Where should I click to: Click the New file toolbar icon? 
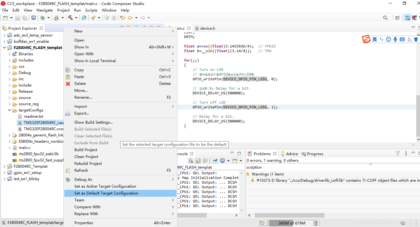(x=5, y=18)
